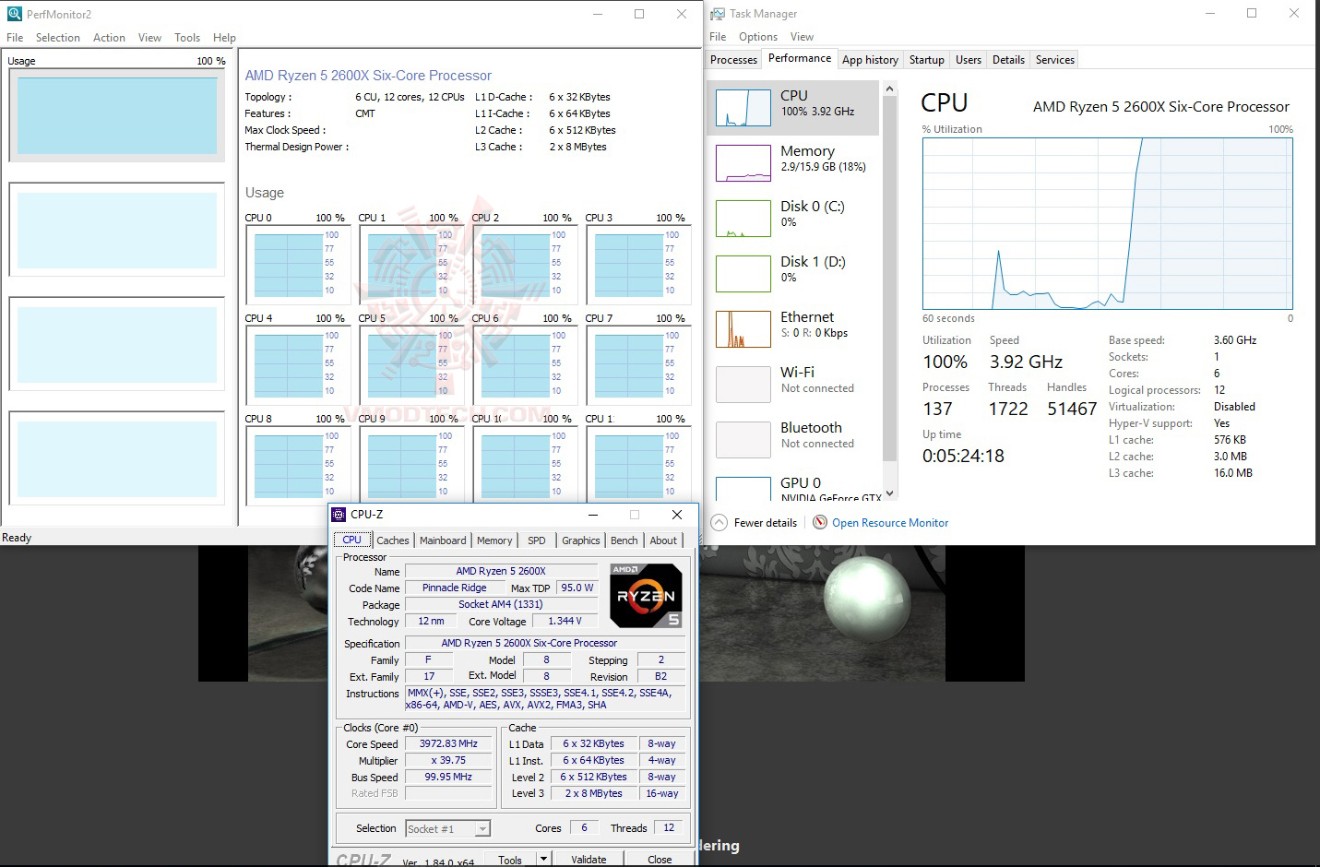The height and width of the screenshot is (867, 1320).
Task: Click the Tools button in CPU-Z
Action: [x=510, y=860]
